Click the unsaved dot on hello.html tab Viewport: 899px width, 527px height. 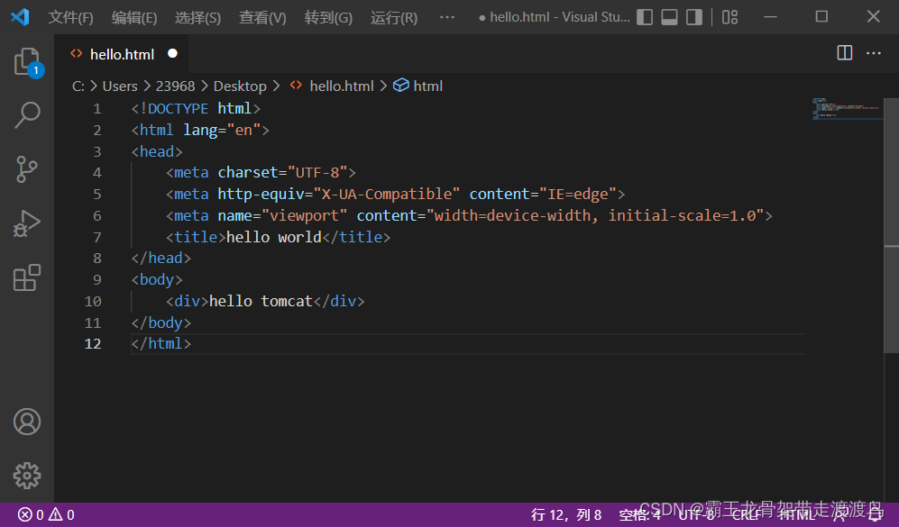pos(172,53)
